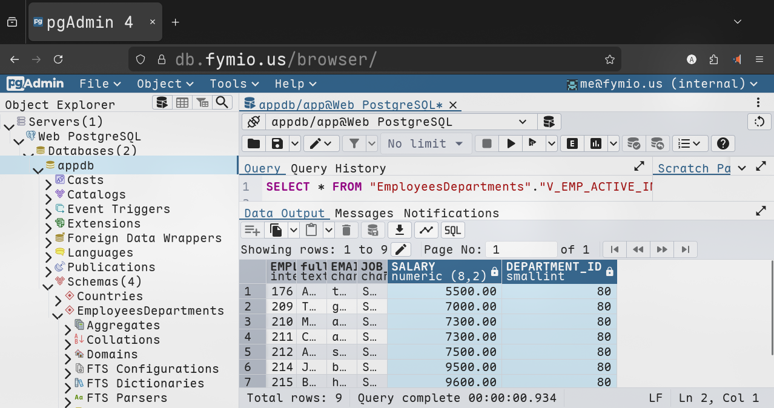
Task: Open the Tools menu
Action: pos(234,84)
